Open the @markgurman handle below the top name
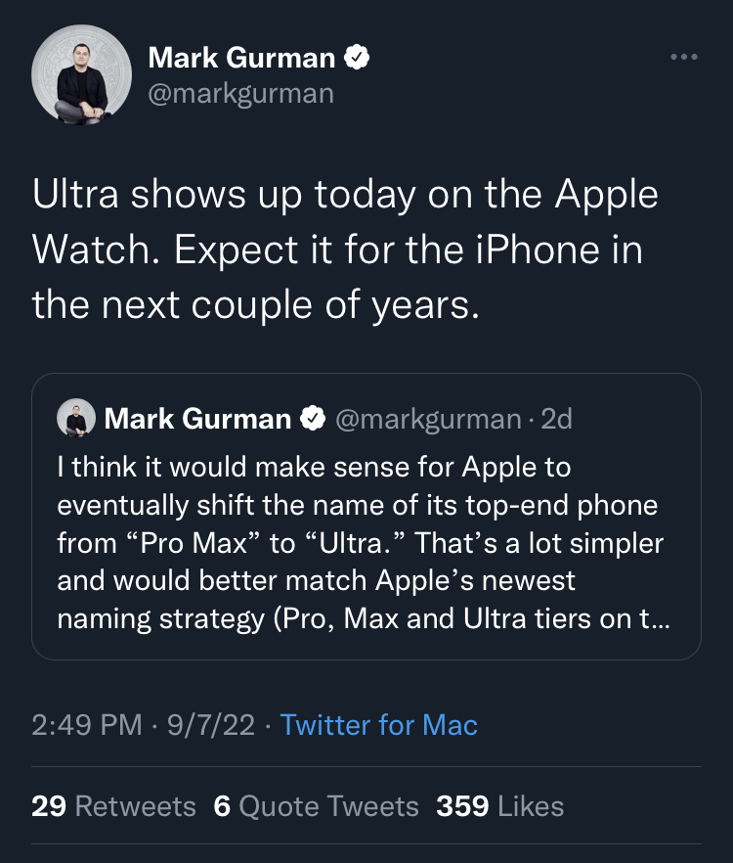This screenshot has width=733, height=863. [240, 93]
